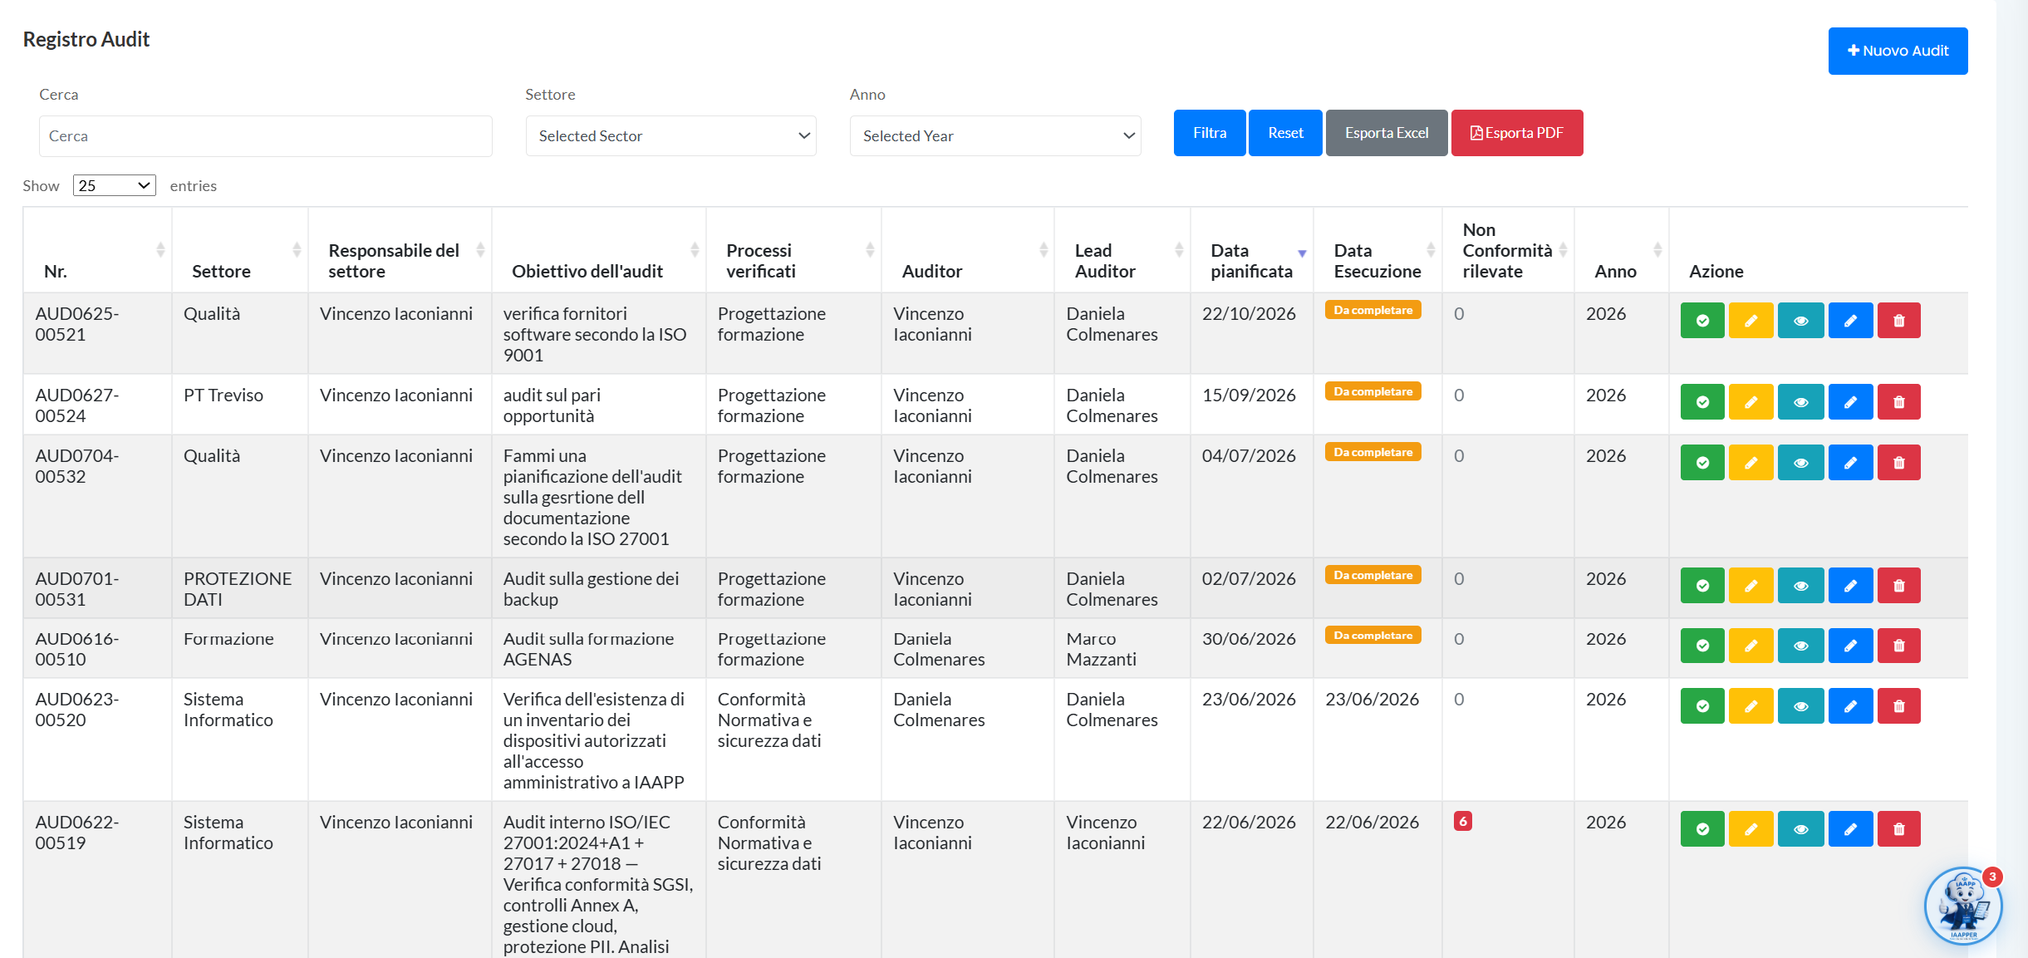The image size is (2028, 958).
Task: Click green check icon for AUD0625-00521
Action: coord(1702,321)
